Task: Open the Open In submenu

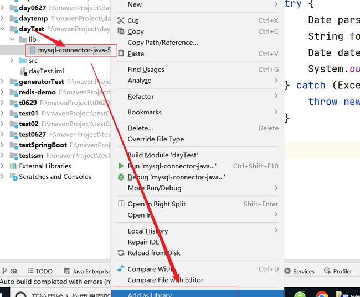Action: [x=198, y=215]
